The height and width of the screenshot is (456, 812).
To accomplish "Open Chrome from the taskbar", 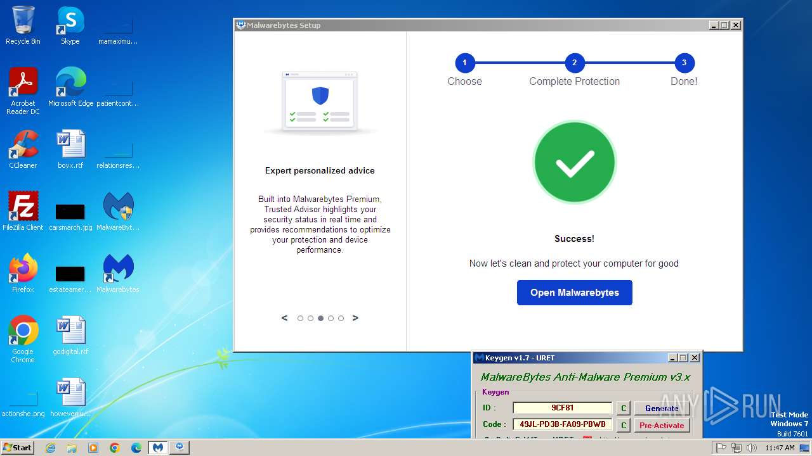I will click(x=115, y=448).
